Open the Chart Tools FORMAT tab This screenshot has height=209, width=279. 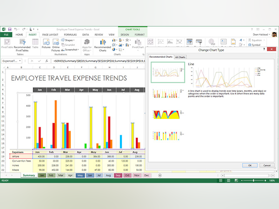point(139,35)
